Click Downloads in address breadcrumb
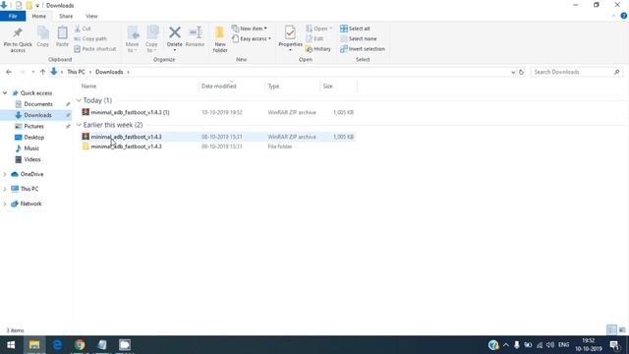 pos(109,72)
